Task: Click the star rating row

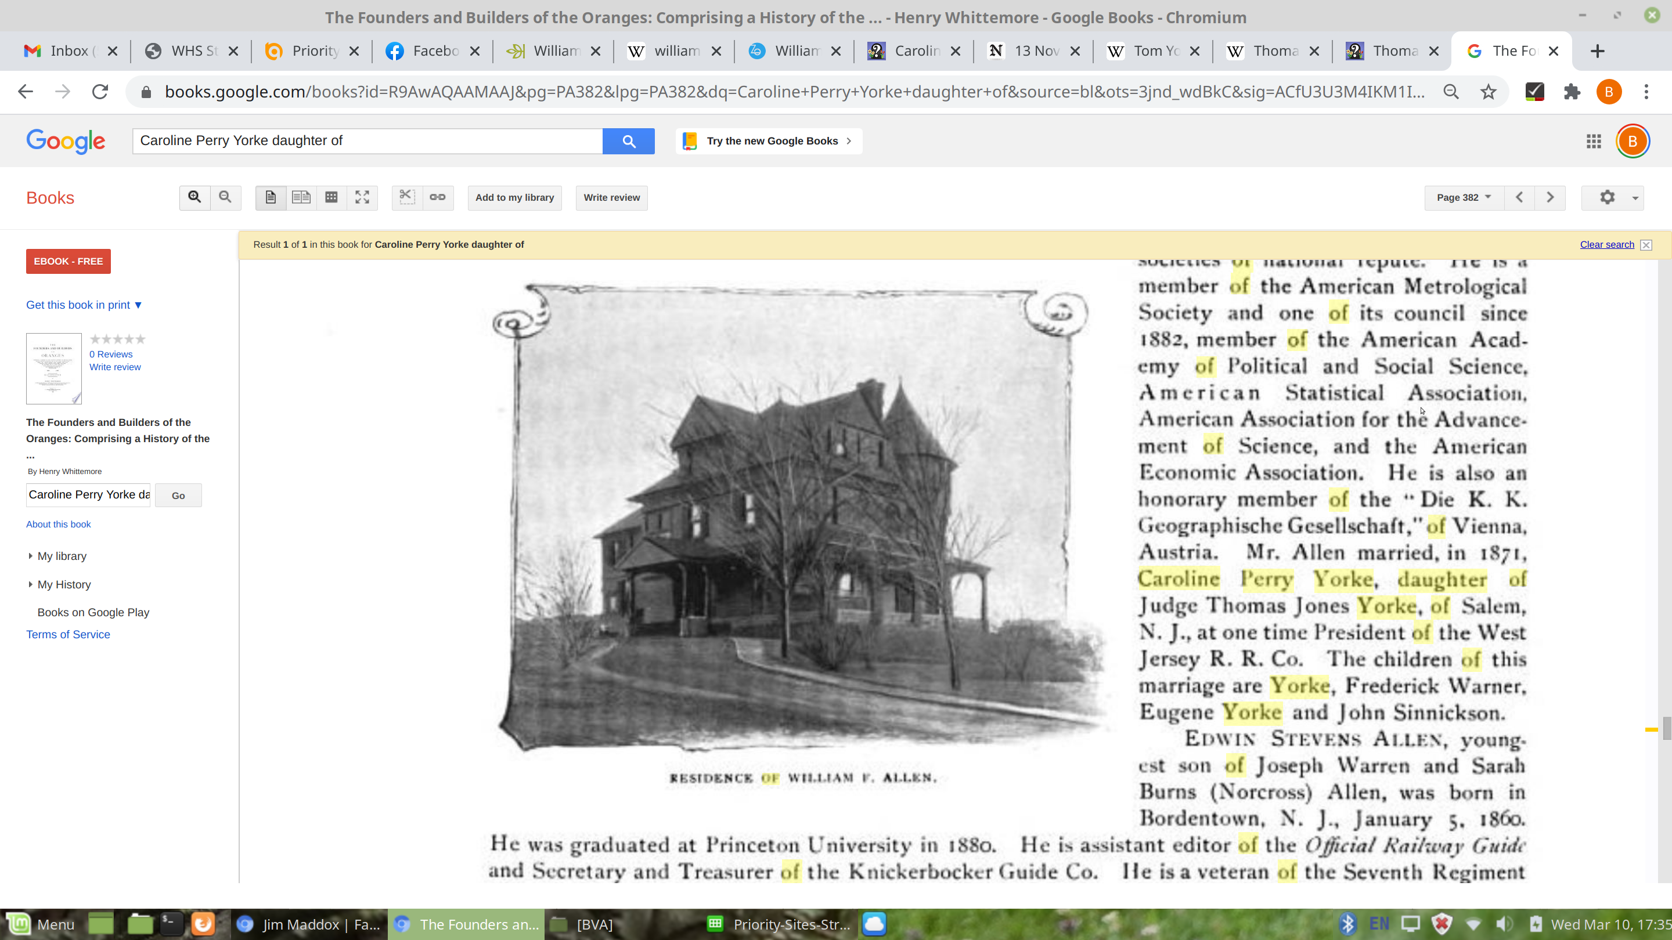Action: pos(117,339)
